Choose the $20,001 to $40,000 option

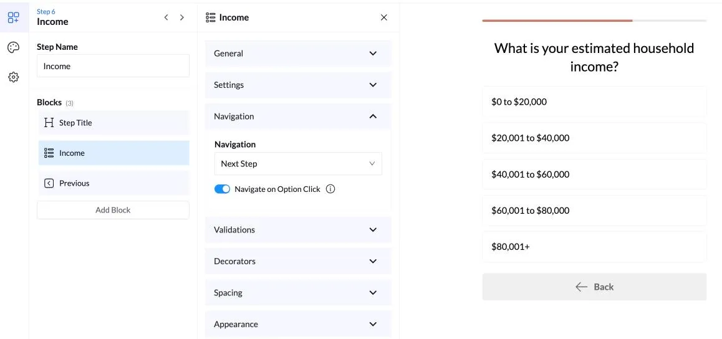coord(594,138)
